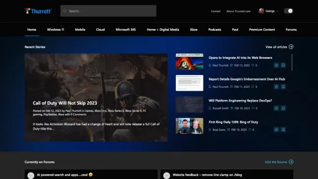Click the First Ring Daily thumbnail
This screenshot has height=179, width=318.
click(x=190, y=126)
